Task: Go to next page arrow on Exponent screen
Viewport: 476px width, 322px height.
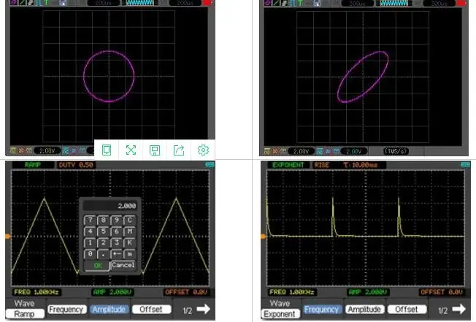Action: tap(459, 309)
